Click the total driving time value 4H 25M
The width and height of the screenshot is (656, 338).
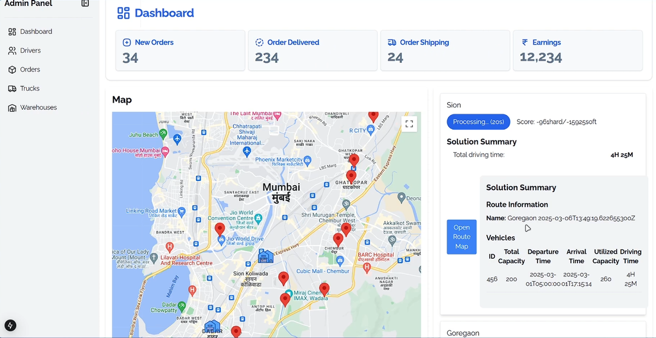tap(622, 155)
